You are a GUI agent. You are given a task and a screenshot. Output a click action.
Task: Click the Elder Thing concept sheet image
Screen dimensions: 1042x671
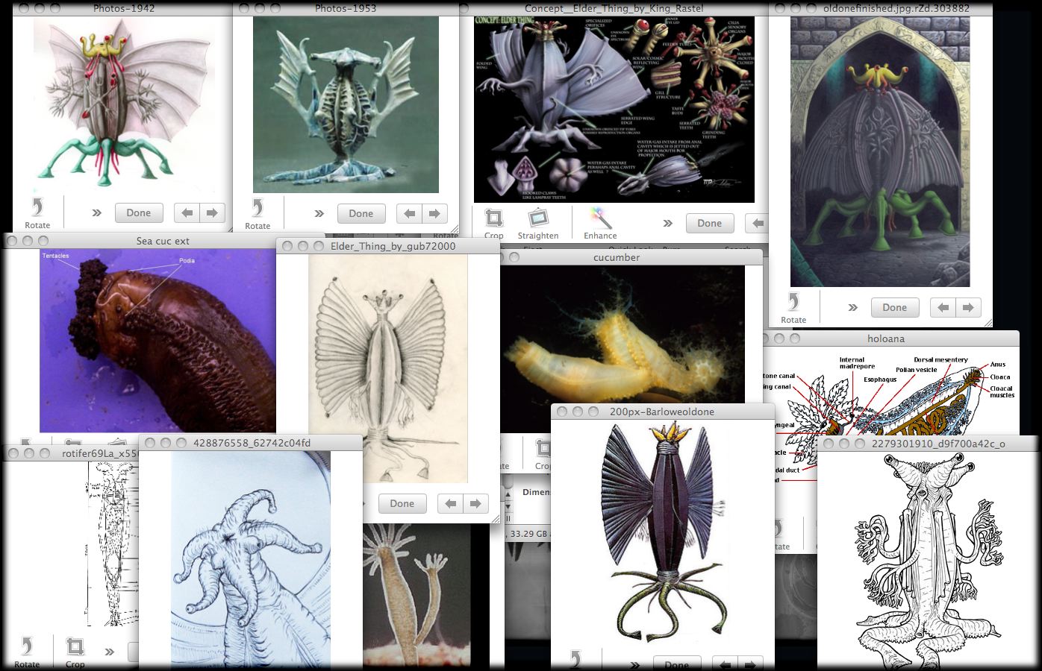point(614,109)
